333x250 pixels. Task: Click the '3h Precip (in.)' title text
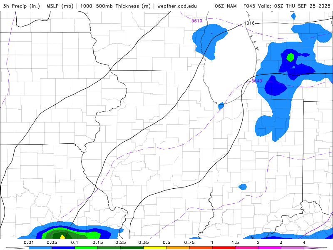(x=22, y=6)
